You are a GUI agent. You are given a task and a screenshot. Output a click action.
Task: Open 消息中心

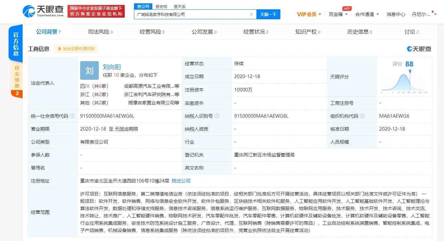(396, 14)
